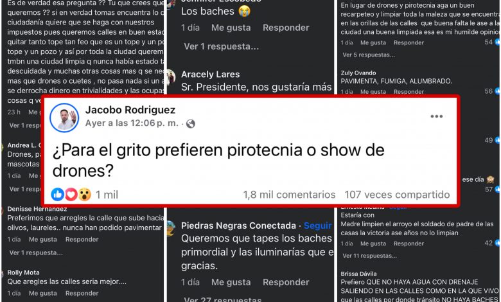Expand 'Ver 1 respuesta...' under Los baches comment

point(221,46)
